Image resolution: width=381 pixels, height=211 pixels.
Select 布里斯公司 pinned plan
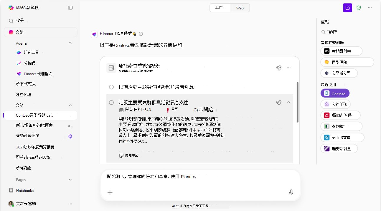(339, 73)
